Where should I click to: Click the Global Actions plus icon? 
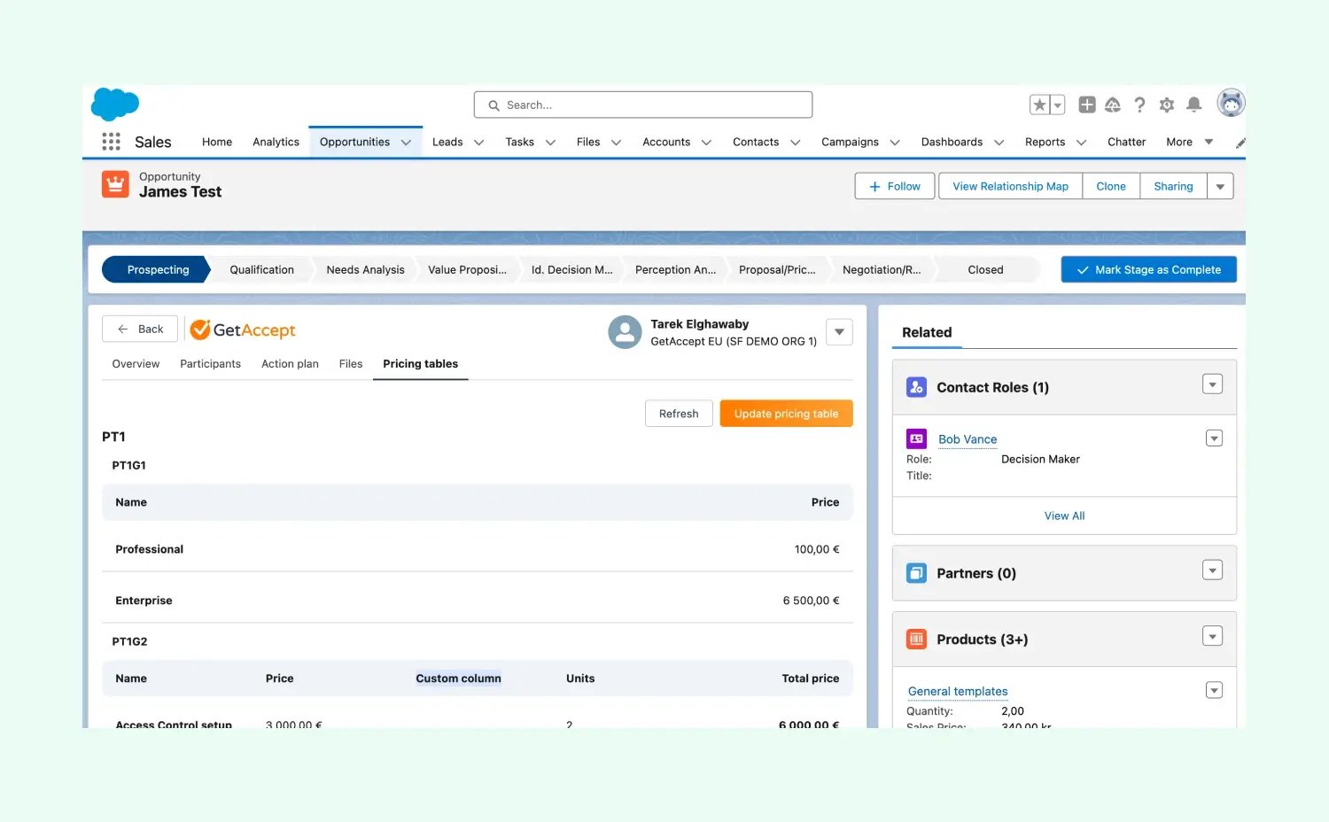coord(1086,105)
